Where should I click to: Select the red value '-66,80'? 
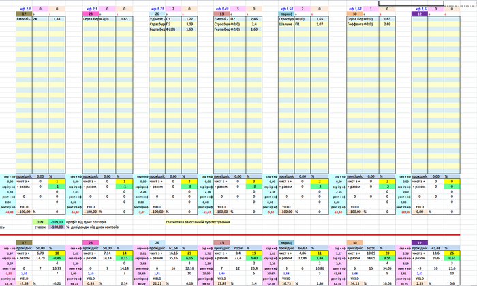[x=8, y=212]
